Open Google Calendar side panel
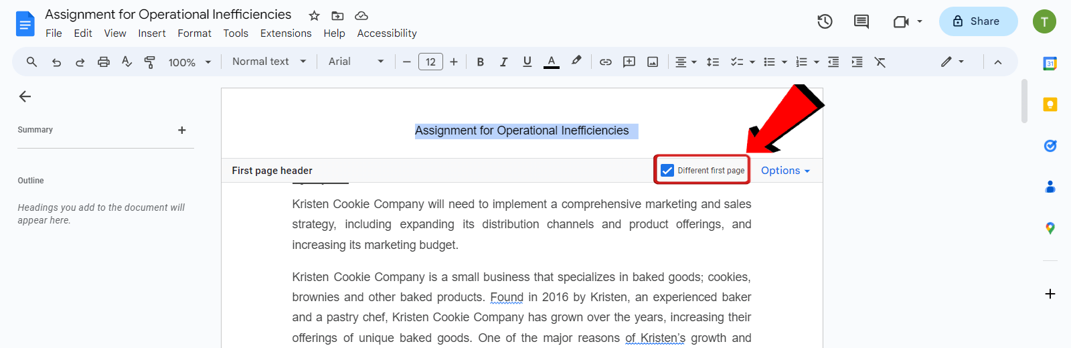The width and height of the screenshot is (1071, 348). [1050, 64]
